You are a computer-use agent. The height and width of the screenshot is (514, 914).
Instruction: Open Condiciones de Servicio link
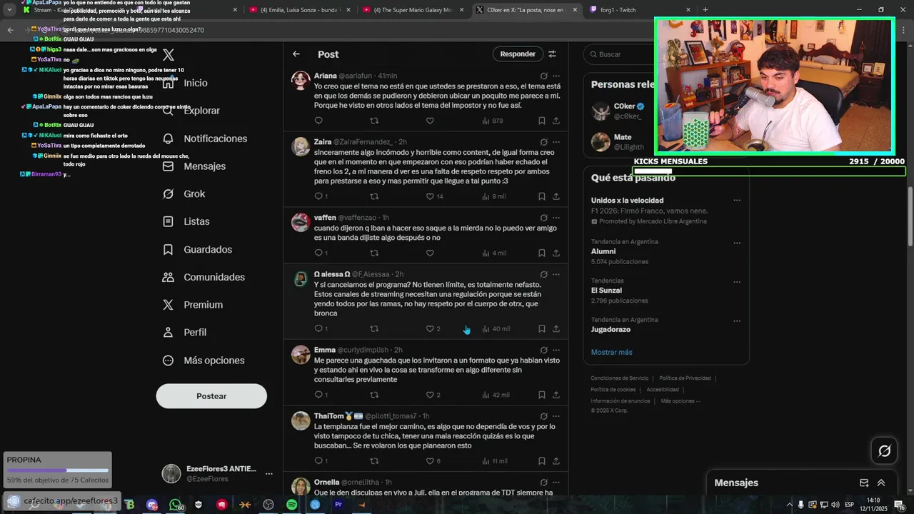click(619, 378)
